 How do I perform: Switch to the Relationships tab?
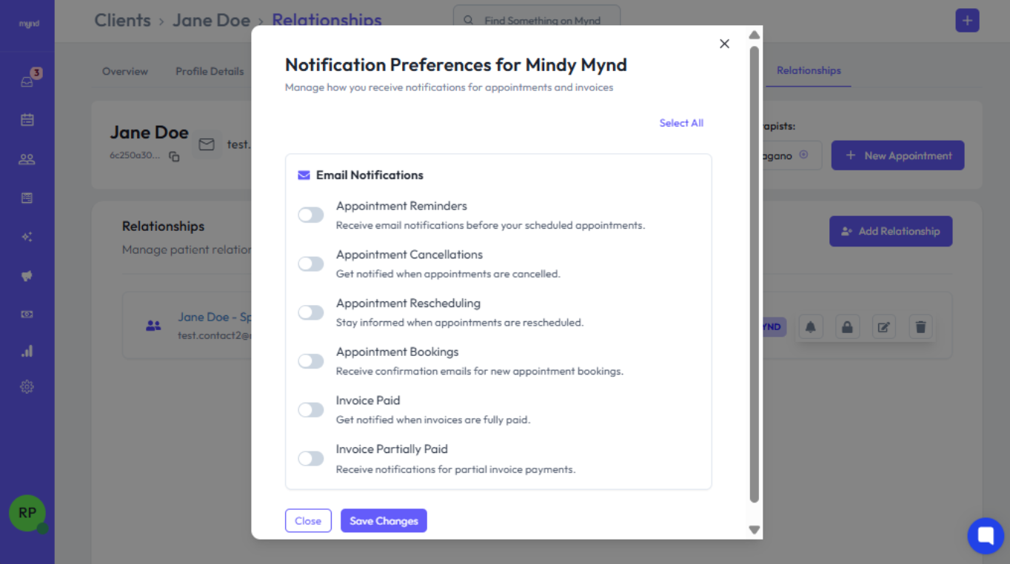click(809, 70)
